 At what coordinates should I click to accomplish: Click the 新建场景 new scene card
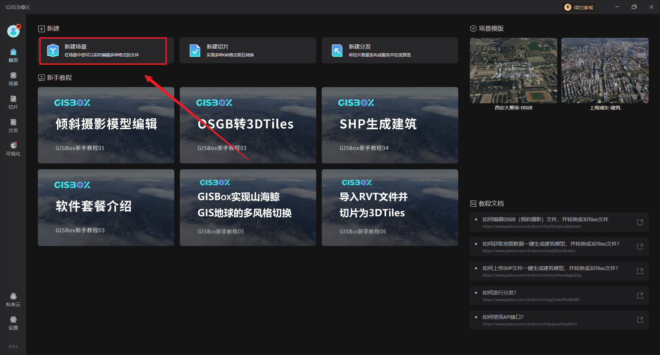point(103,51)
